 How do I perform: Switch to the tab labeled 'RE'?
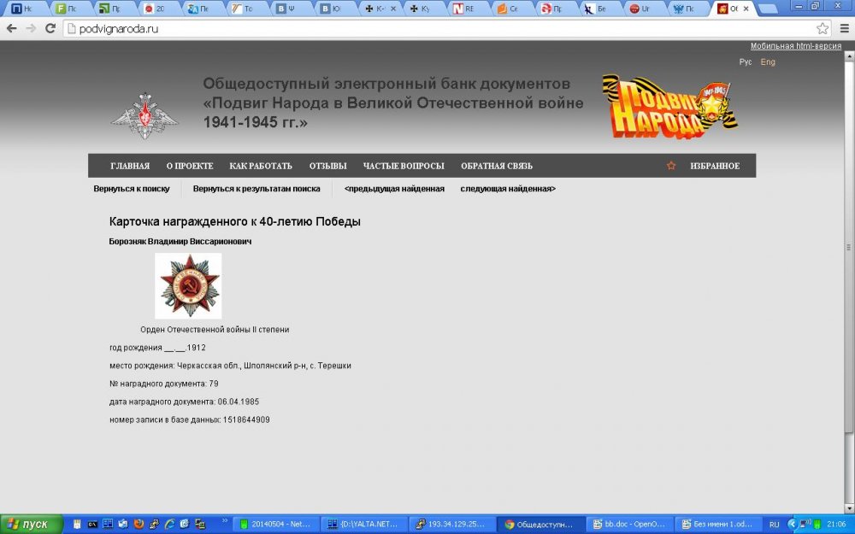(468, 9)
